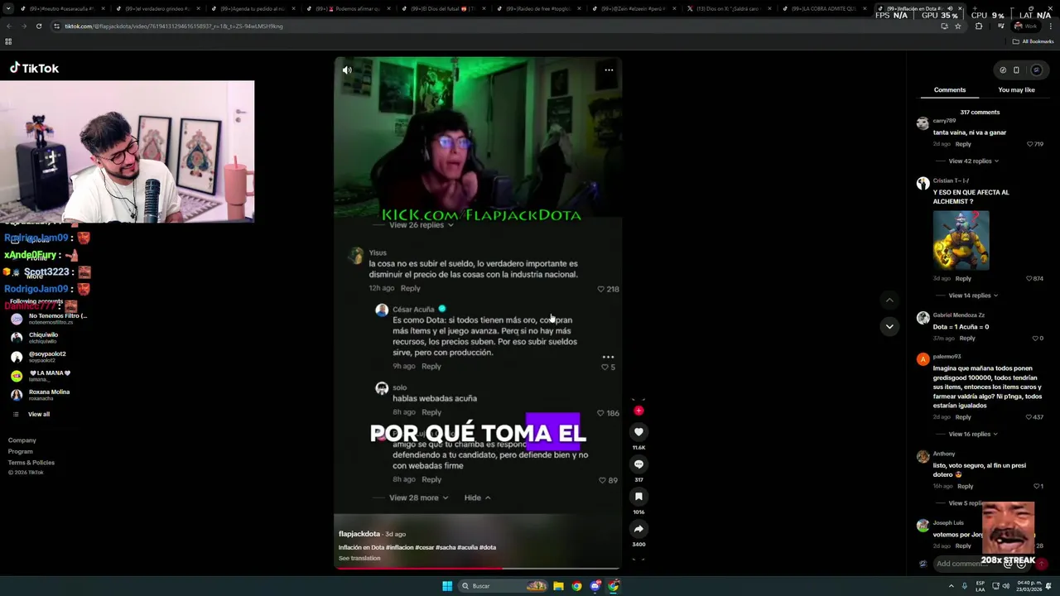Screen dimensions: 1060x596
Task: Open the All Bookmarks folder
Action: (x=1033, y=41)
